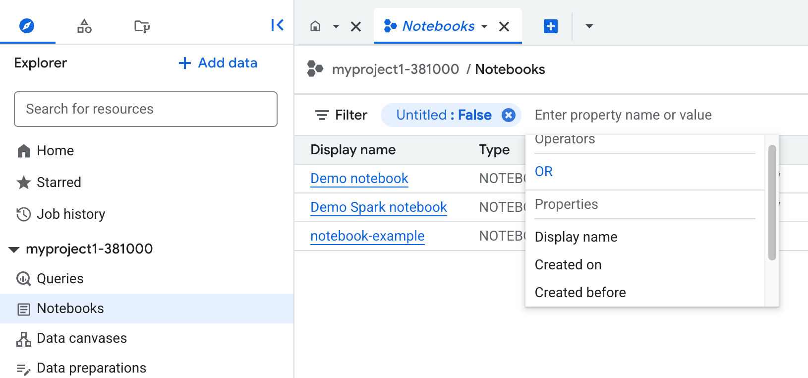
Task: Choose Created before filter property
Action: click(x=580, y=293)
